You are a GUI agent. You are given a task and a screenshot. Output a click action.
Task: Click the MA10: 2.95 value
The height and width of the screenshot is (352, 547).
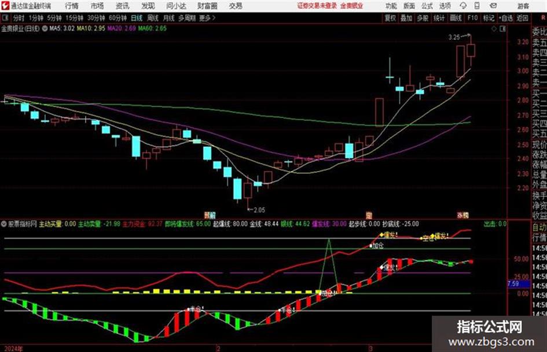pyautogui.click(x=91, y=28)
